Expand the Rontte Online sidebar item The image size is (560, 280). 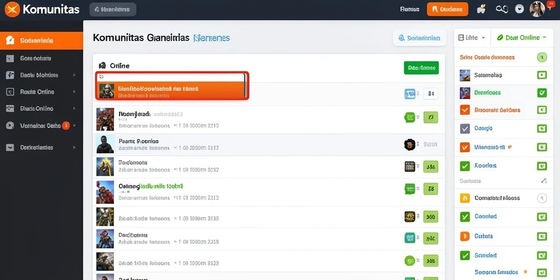[x=42, y=92]
